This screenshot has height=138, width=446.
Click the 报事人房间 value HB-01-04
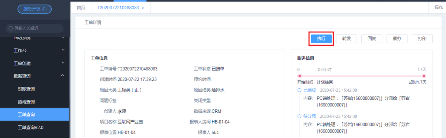pos(221,122)
